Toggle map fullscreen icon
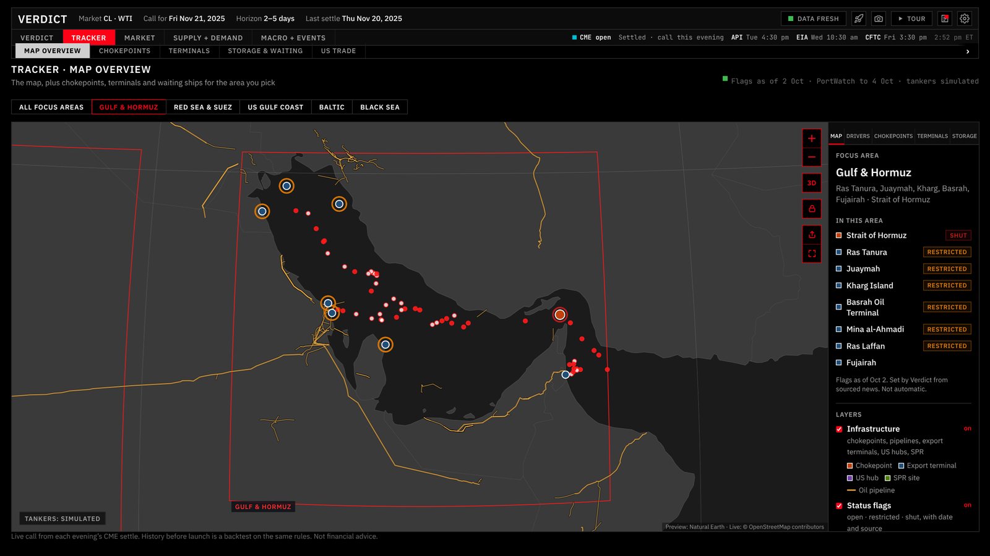The width and height of the screenshot is (990, 556). pos(812,253)
